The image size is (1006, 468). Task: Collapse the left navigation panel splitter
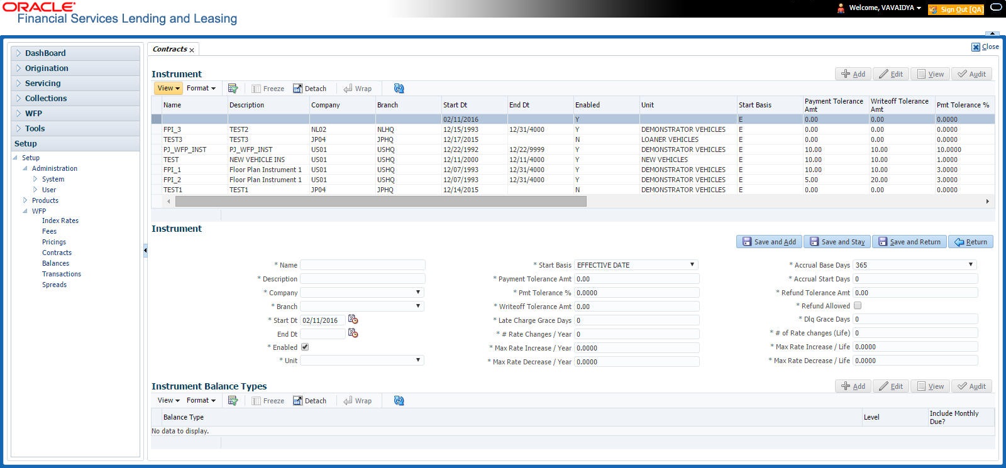click(145, 250)
